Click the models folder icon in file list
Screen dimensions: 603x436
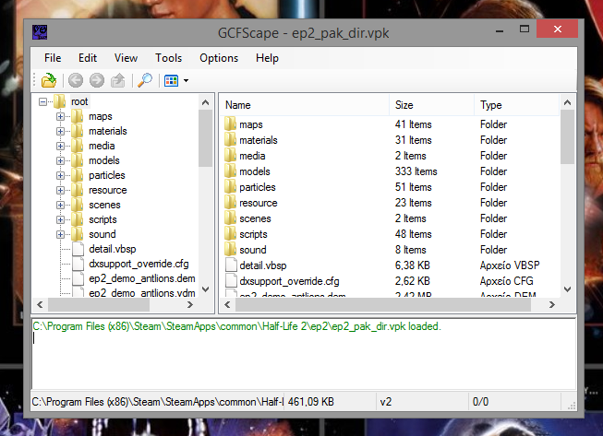coord(230,171)
